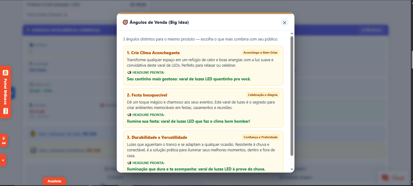Select the Aconchego e Bem-Estar tag
The height and width of the screenshot is (186, 413).
261,52
